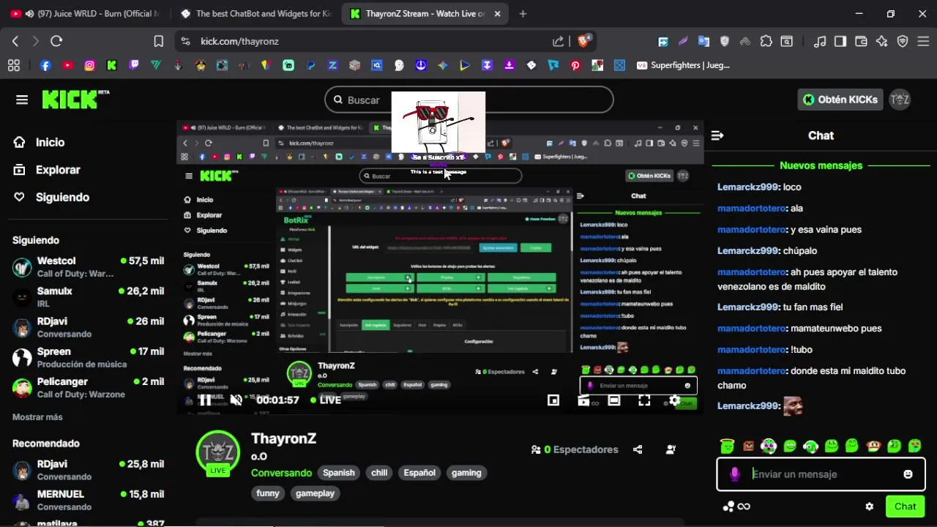Viewport: 937px width, 527px height.
Task: Toggle mini-player mode
Action: [553, 400]
